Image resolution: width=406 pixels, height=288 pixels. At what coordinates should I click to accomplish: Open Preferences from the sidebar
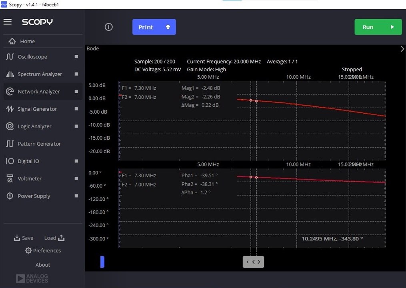click(43, 250)
